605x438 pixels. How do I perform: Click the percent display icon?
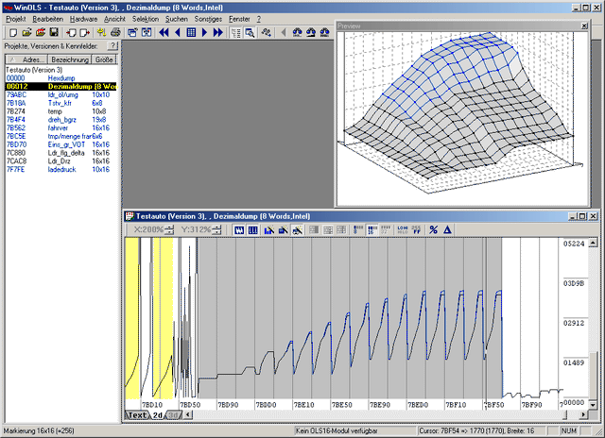pos(433,229)
